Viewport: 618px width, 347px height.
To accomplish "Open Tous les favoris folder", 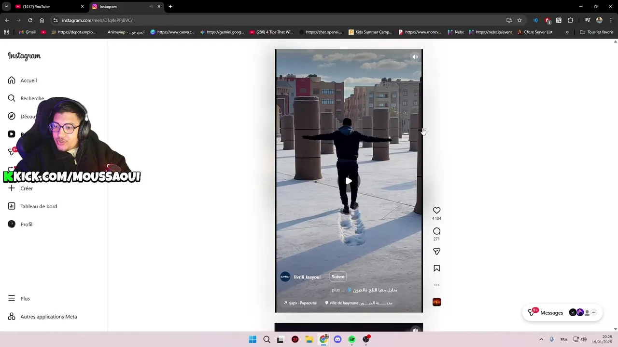I will [x=597, y=32].
